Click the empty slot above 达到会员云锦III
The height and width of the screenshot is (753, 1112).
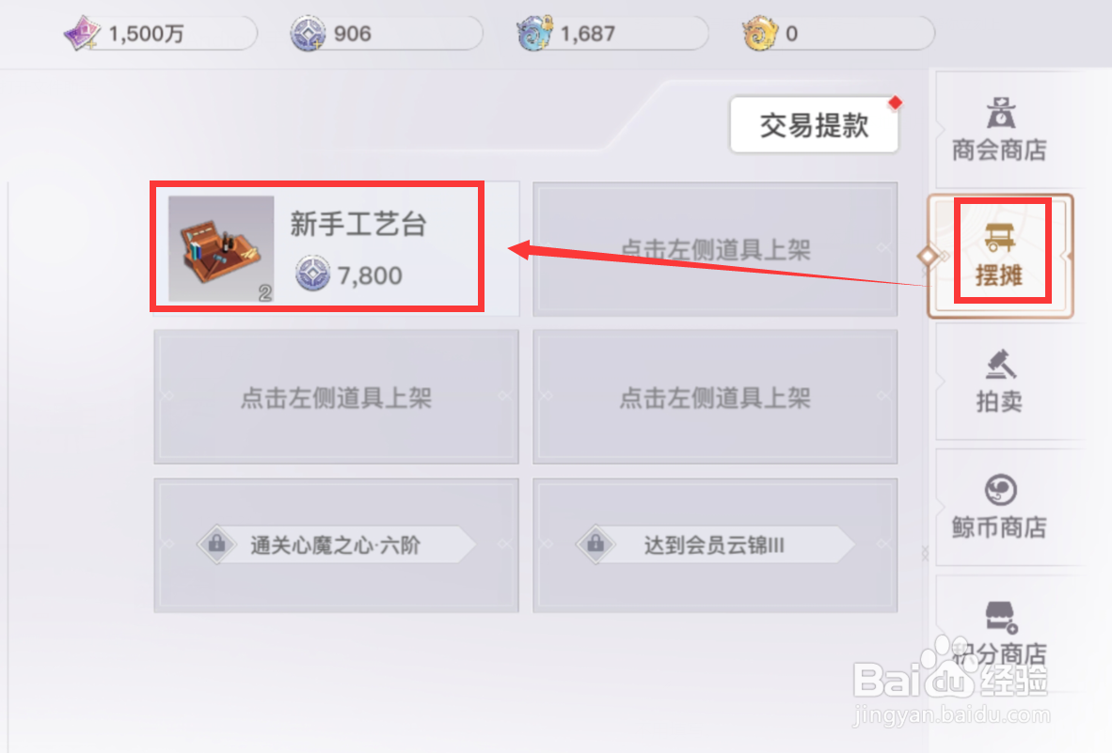715,397
